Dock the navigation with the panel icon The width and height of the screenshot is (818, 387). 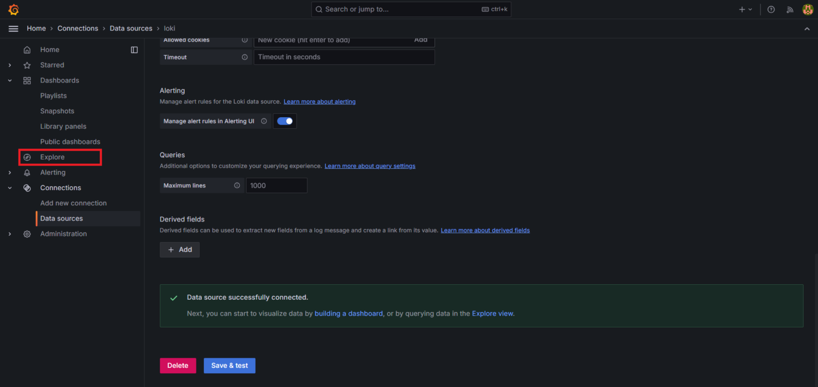pyautogui.click(x=134, y=49)
